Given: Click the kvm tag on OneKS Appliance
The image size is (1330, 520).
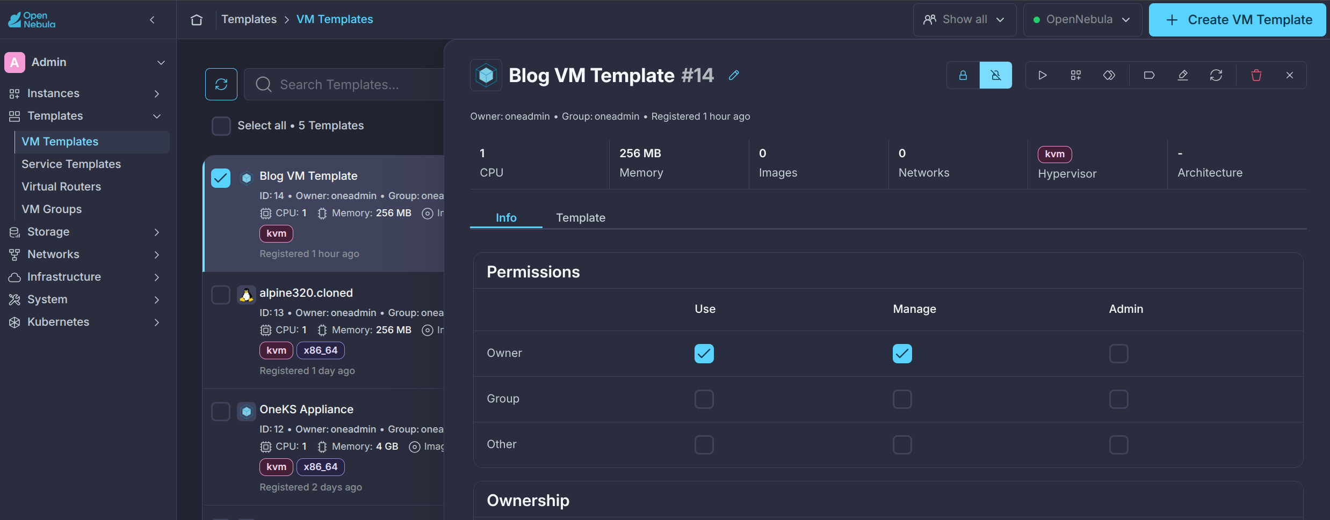Looking at the screenshot, I should click(276, 467).
